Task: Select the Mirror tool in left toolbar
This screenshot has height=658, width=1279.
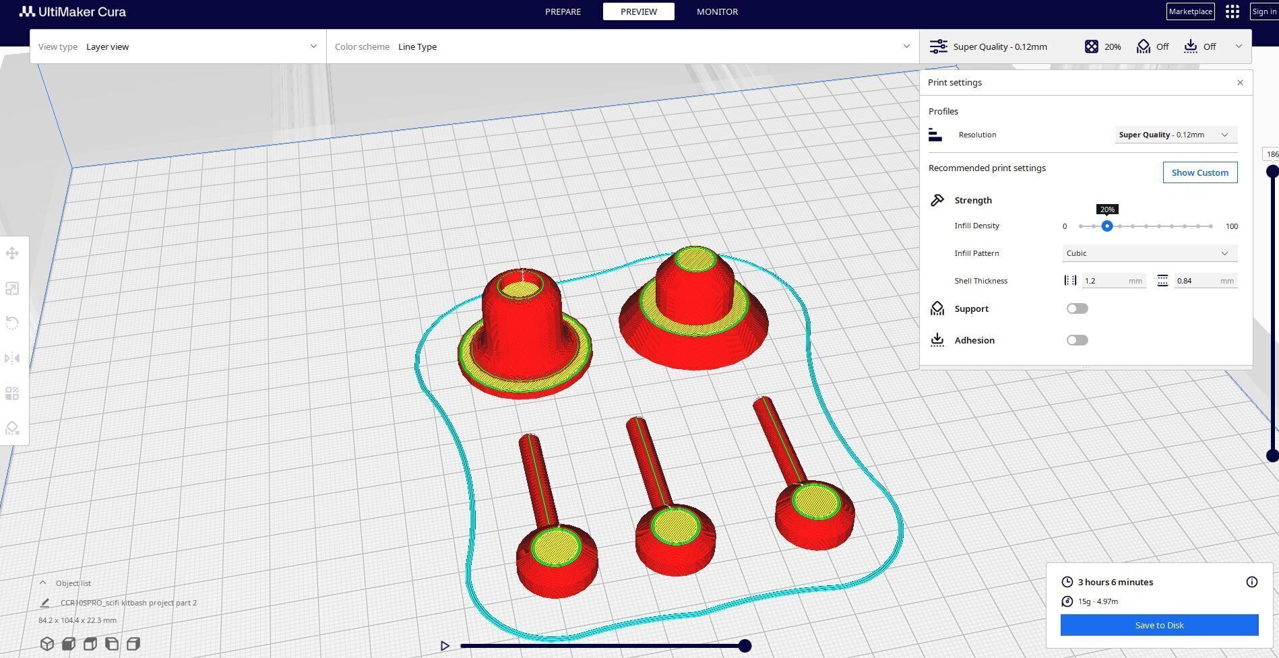Action: 12,358
